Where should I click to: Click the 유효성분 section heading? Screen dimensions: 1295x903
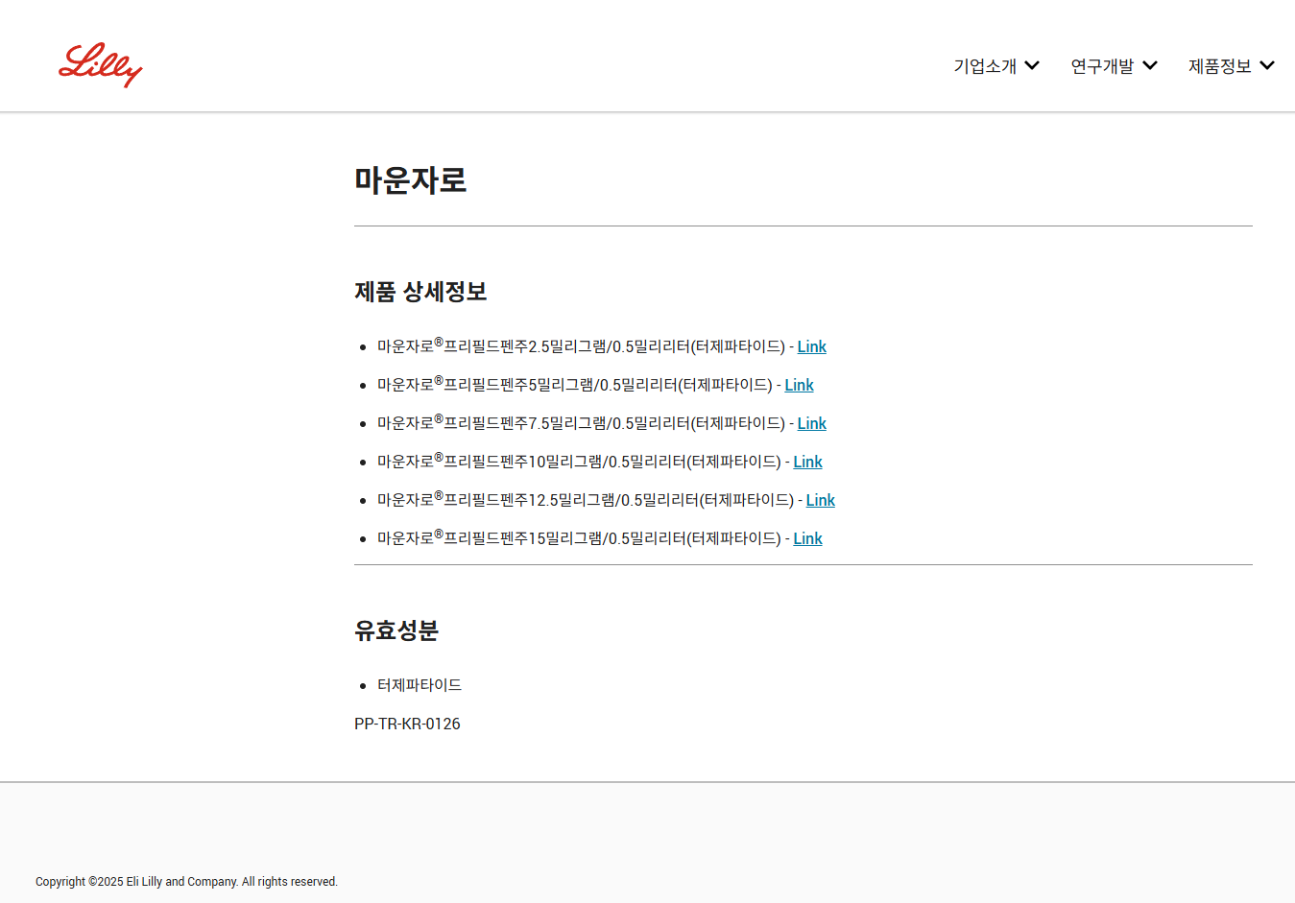point(396,630)
